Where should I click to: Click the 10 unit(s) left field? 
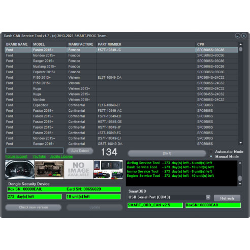[x=93, y=197]
